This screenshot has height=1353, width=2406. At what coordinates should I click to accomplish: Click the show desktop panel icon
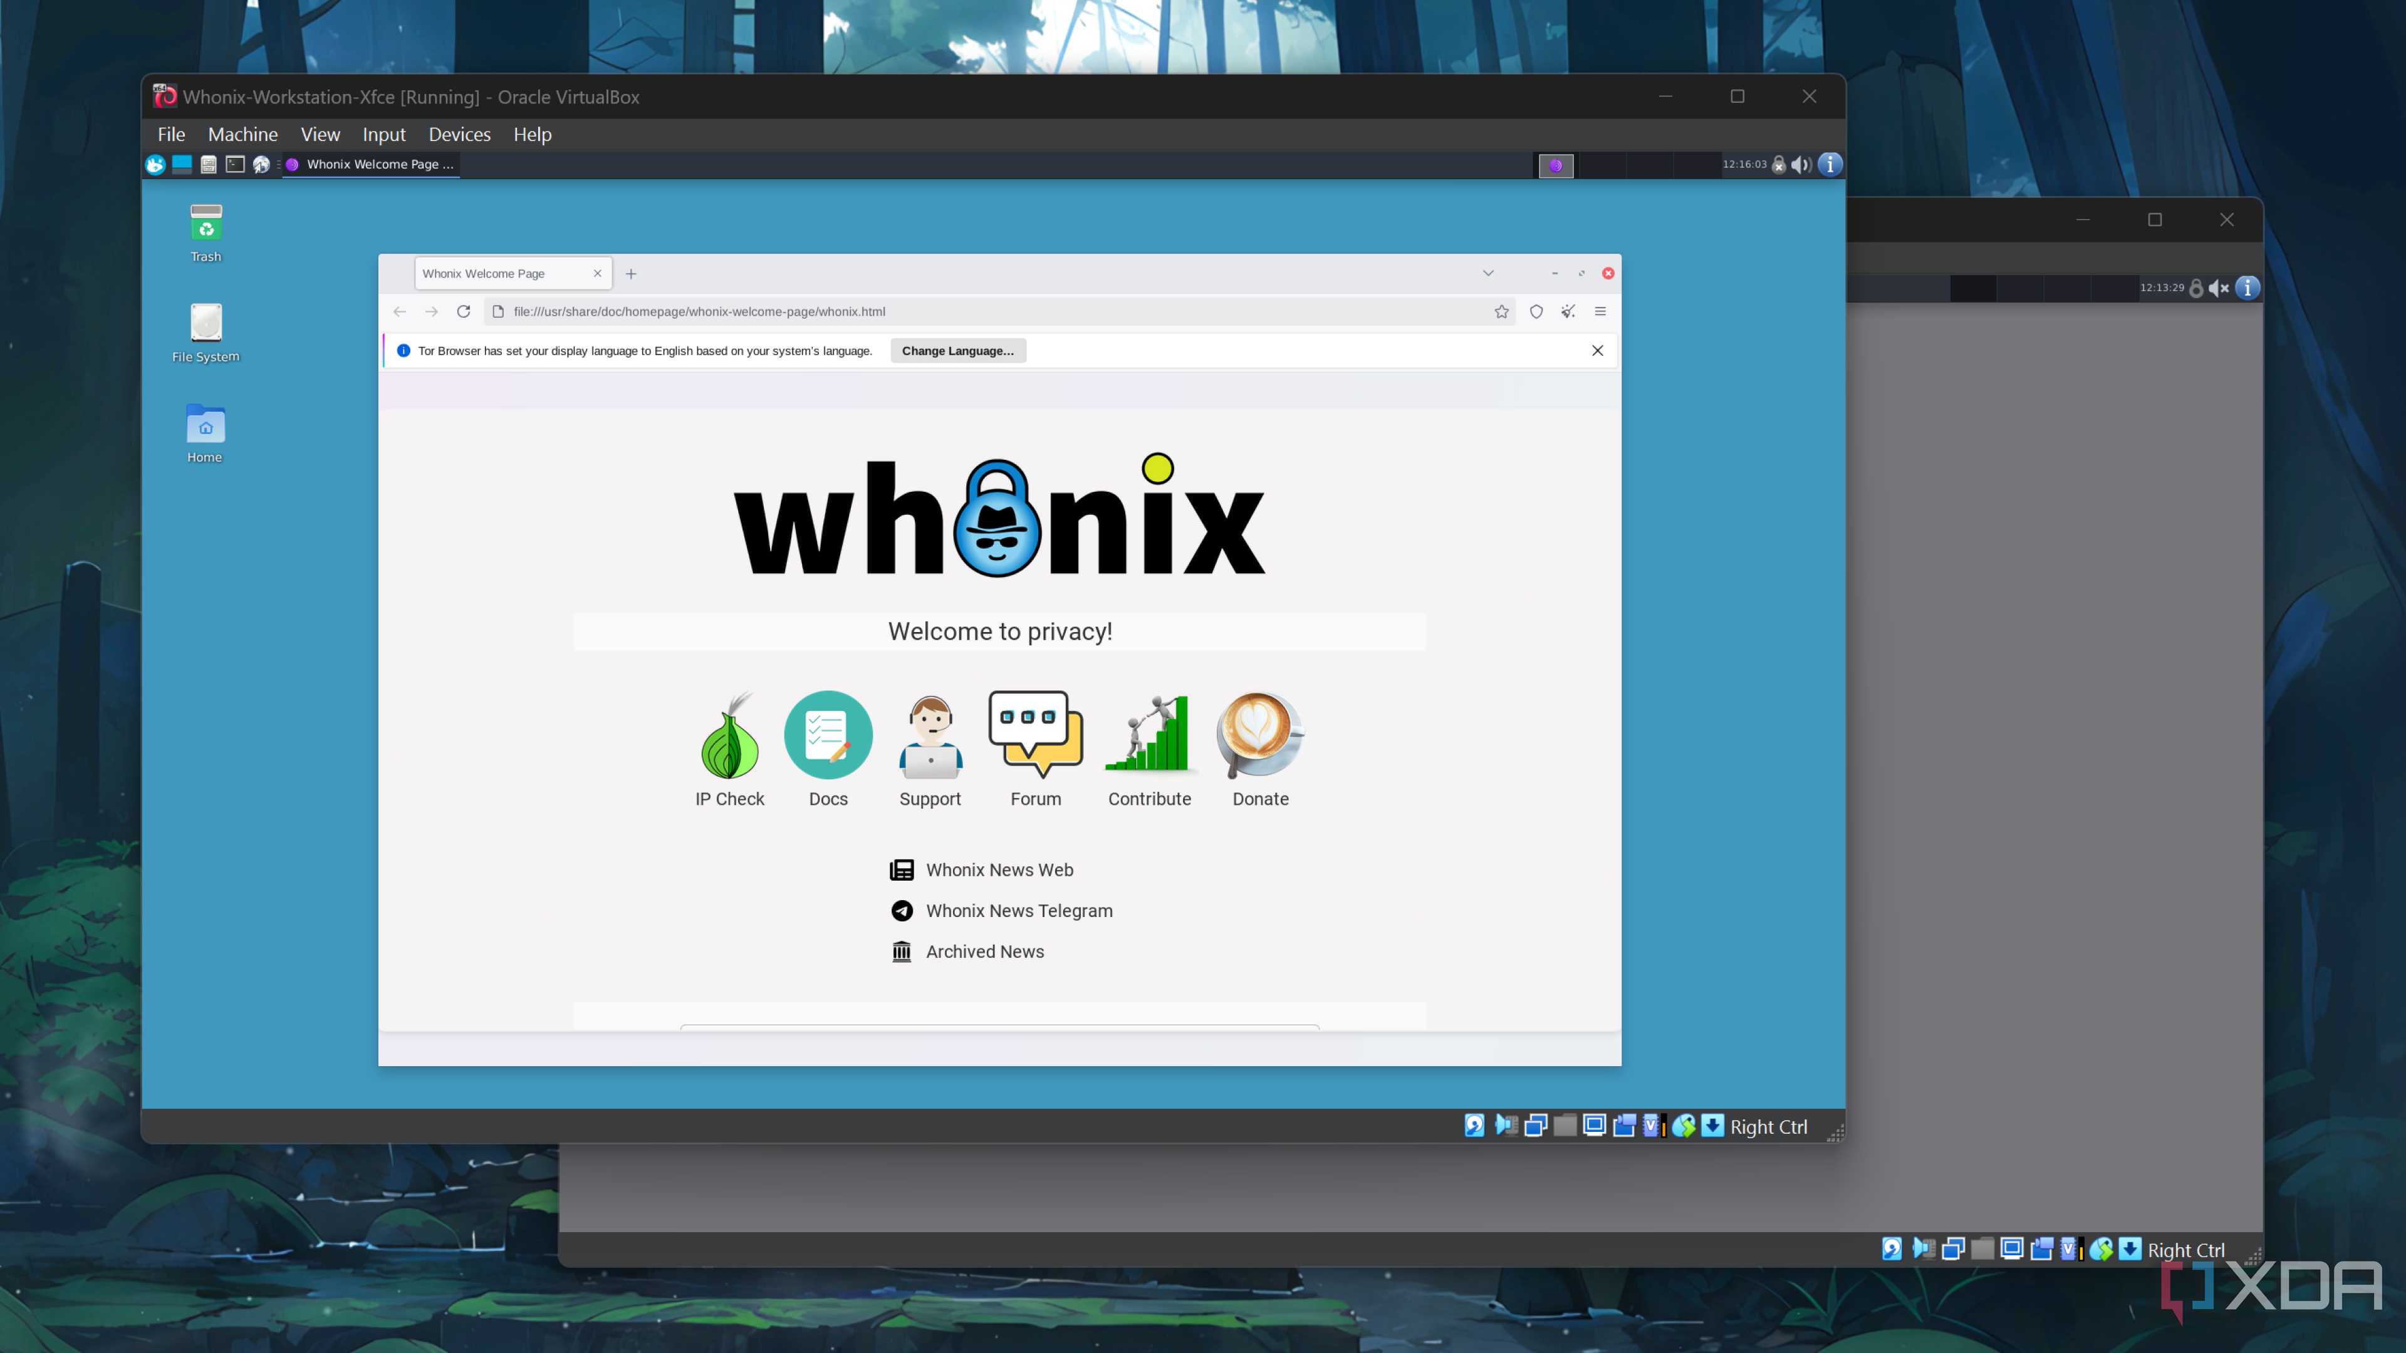pos(182,165)
